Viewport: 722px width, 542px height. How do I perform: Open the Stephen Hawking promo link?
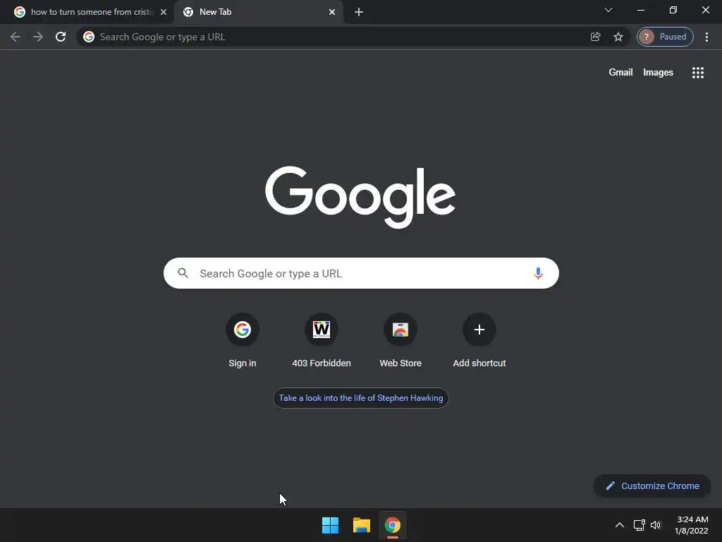pos(361,398)
